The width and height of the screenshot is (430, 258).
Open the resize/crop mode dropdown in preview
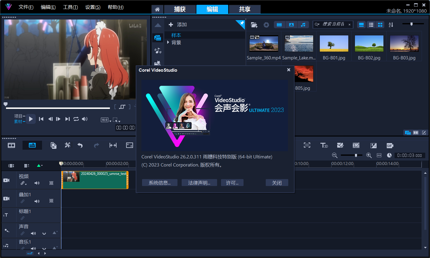click(x=117, y=120)
